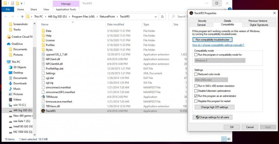This screenshot has width=279, height=144.
Task: Select the TrackIR5 application file icon
Action: click(x=43, y=111)
